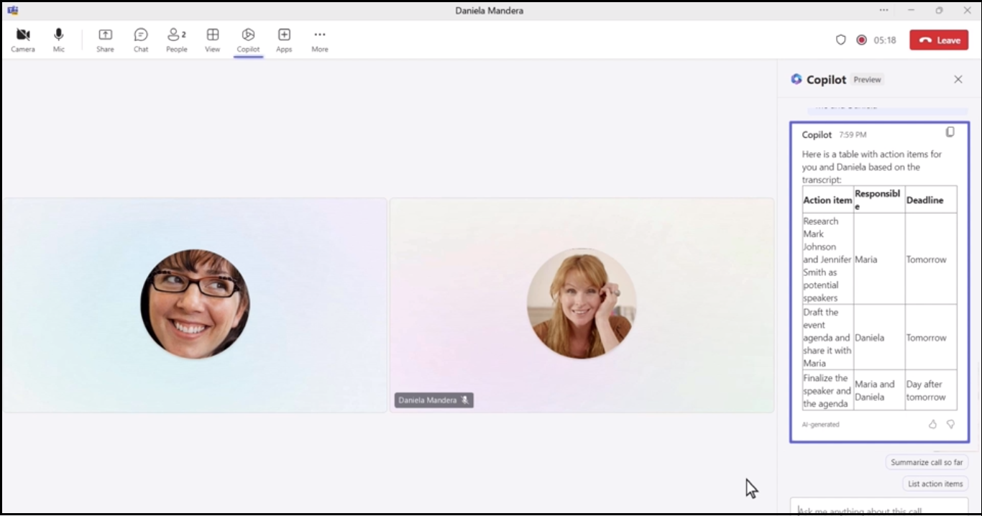Viewport: 982px width, 516px height.
Task: Click the List action items suggestion
Action: 935,484
